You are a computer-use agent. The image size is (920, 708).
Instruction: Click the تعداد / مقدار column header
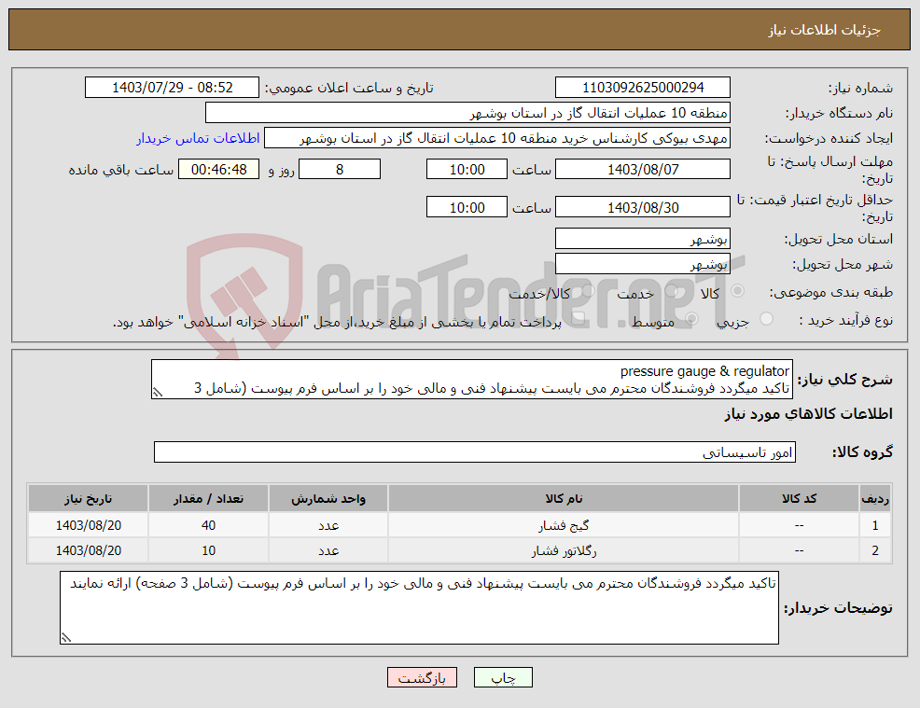point(208,499)
